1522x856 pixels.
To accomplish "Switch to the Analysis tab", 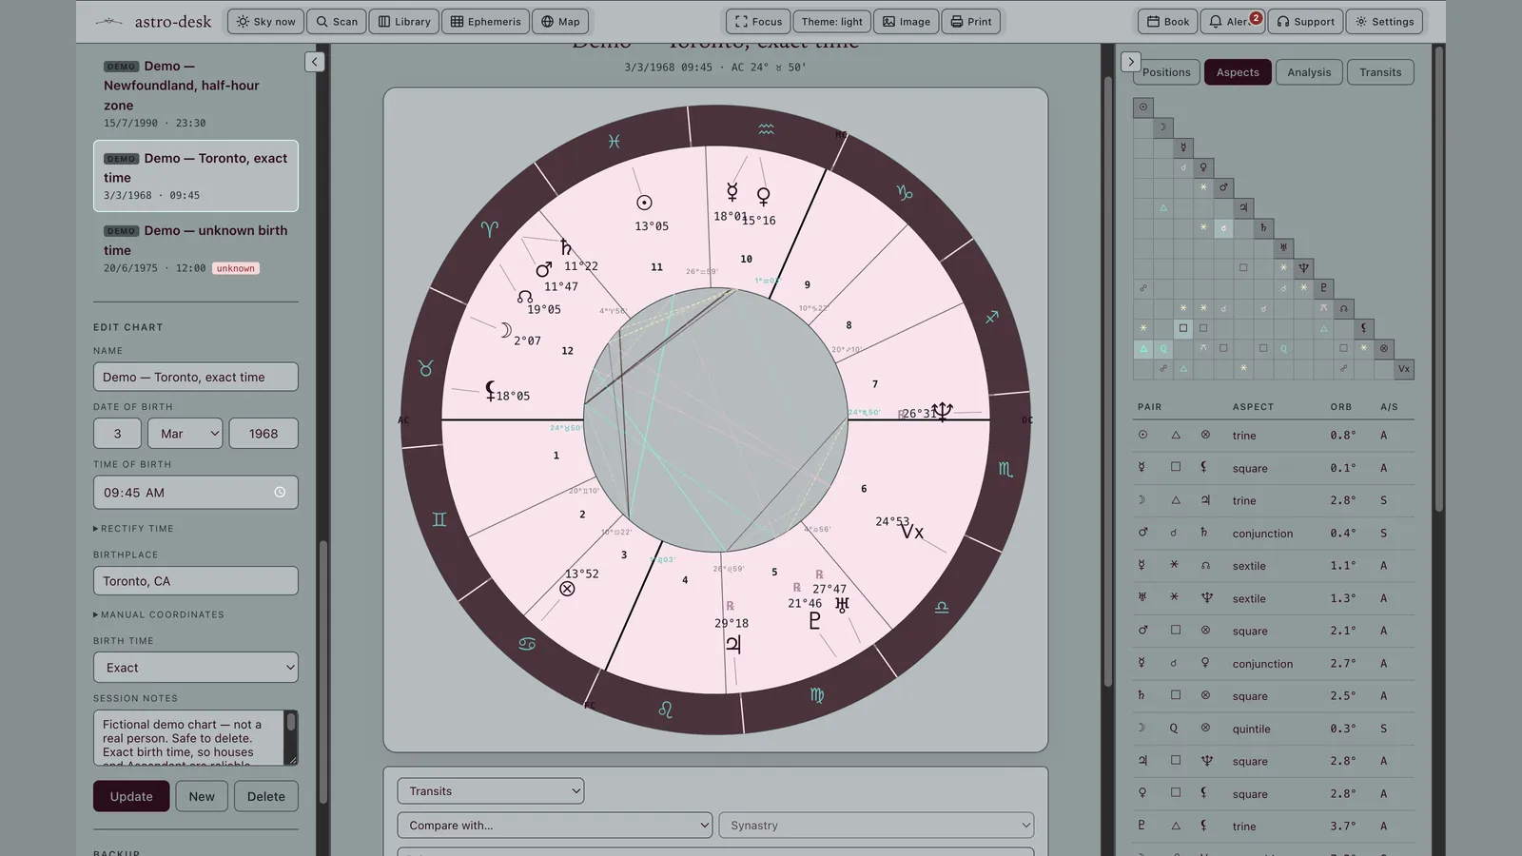I will pyautogui.click(x=1309, y=72).
